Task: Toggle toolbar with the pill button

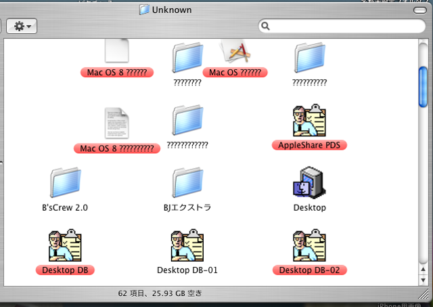Action: pos(420,10)
